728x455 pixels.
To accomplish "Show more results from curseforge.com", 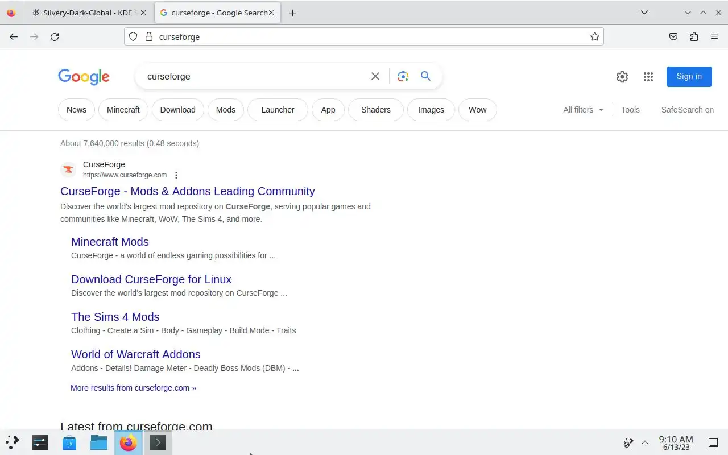I will (133, 388).
